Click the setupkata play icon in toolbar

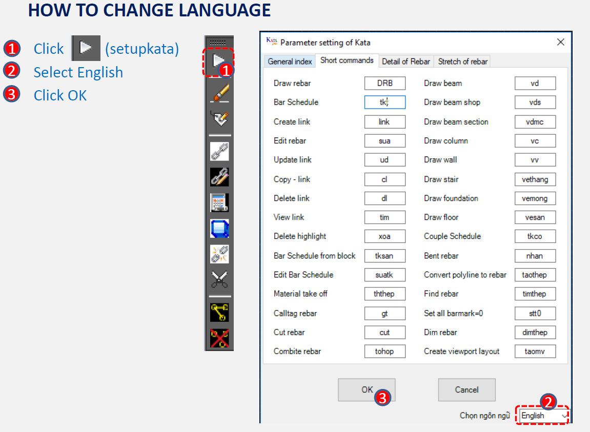tap(218, 61)
